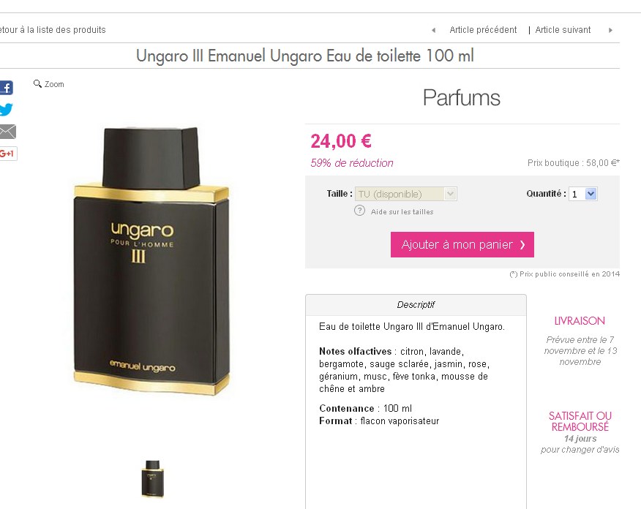Click the Zoom magnifier icon
This screenshot has width=641, height=509.
click(37, 84)
